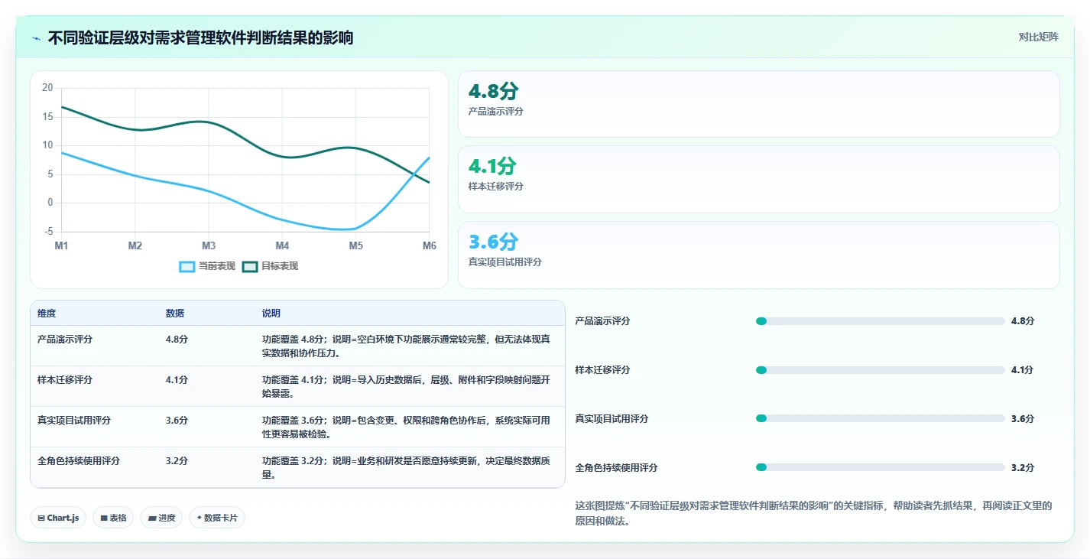1090x559 pixels.
Task: Click the 表格 tag chip
Action: pyautogui.click(x=113, y=518)
